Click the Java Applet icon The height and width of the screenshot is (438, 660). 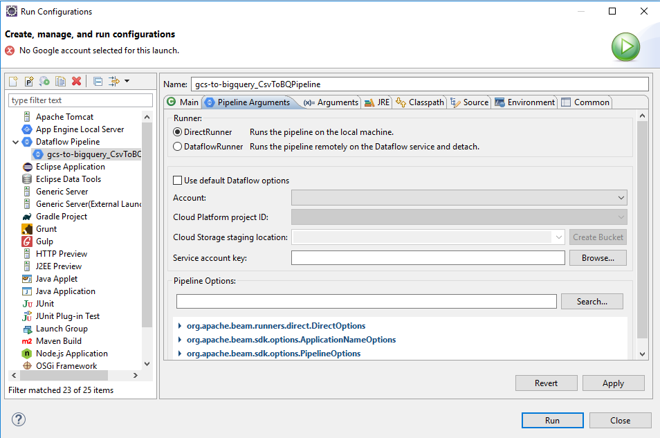click(27, 279)
